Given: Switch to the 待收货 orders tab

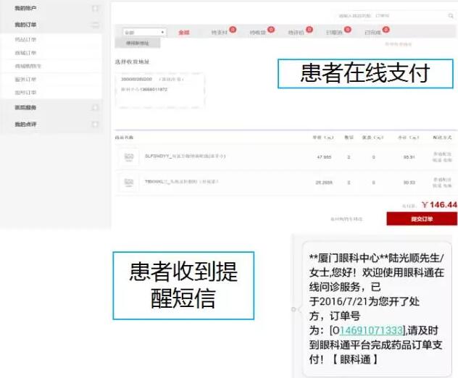Looking at the screenshot, I should click(x=258, y=33).
